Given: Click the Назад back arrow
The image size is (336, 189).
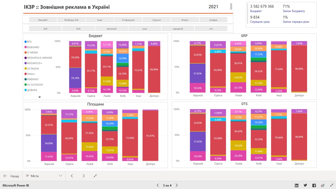Looking at the screenshot, I should (6, 176).
